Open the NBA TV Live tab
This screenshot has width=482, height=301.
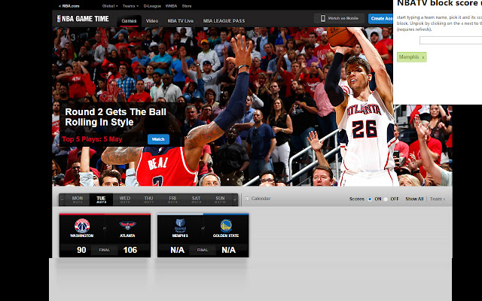[181, 21]
